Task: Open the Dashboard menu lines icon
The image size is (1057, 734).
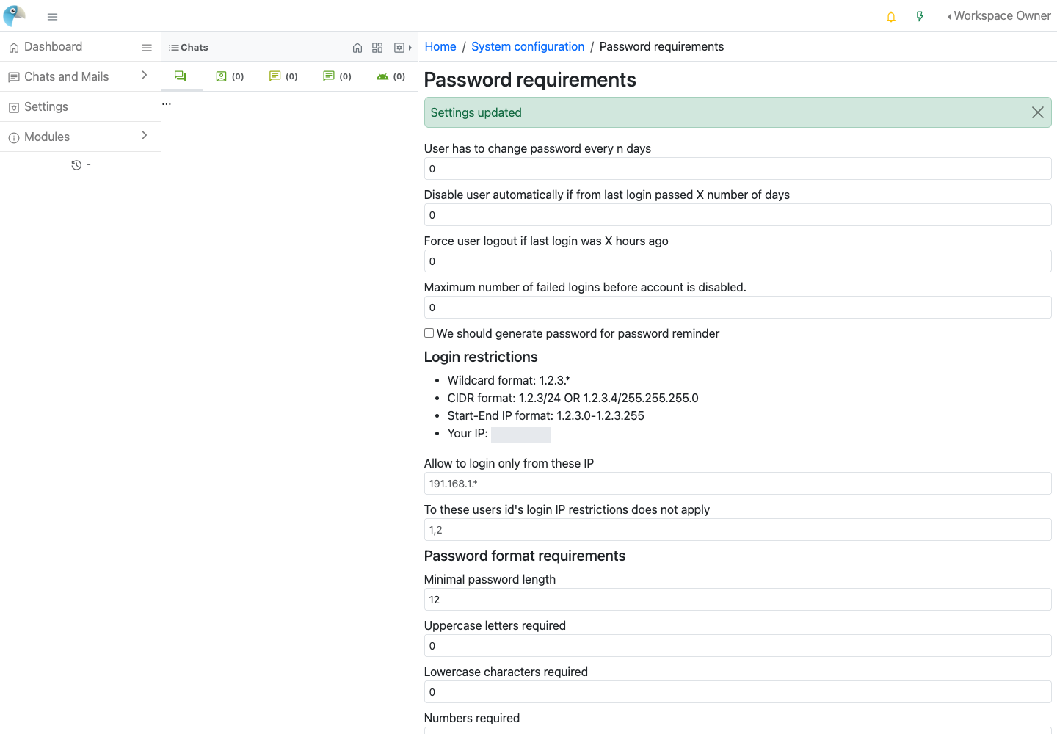Action: coord(147,47)
